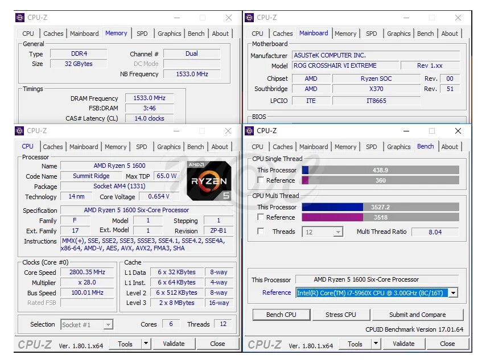Click the Bench CPU button
Image resolution: width=486 pixels, height=363 pixels.
pos(281,315)
